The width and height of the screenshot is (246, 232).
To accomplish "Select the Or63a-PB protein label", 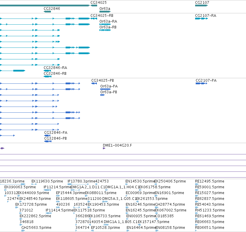I will pyautogui.click(x=109, y=92).
